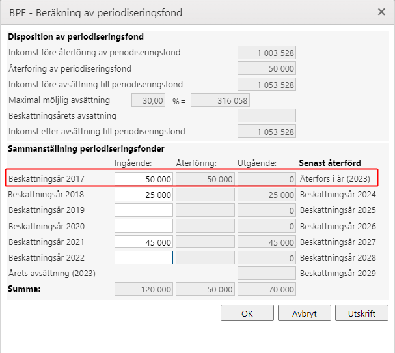
Task: Click dialog title 'BPF - Beräkning av periodiseringsfond'
Action: pyautogui.click(x=96, y=12)
